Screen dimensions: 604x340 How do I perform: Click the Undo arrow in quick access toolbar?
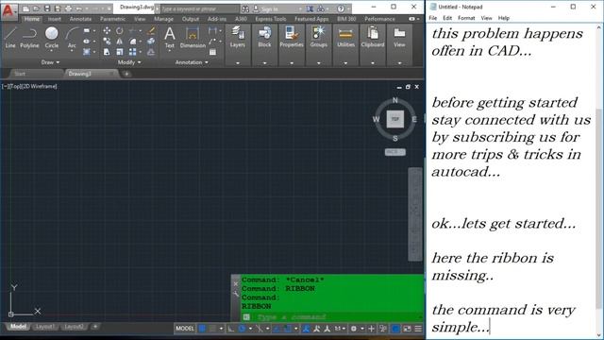click(x=79, y=8)
